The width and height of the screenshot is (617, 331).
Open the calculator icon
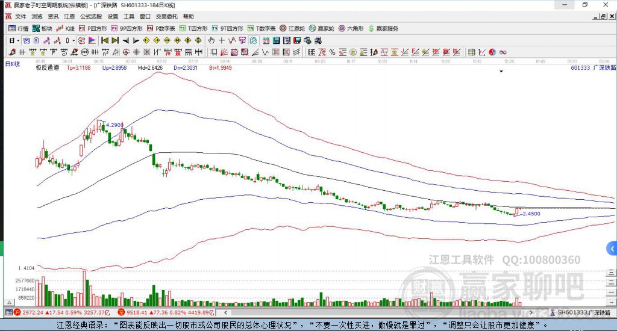point(276,40)
